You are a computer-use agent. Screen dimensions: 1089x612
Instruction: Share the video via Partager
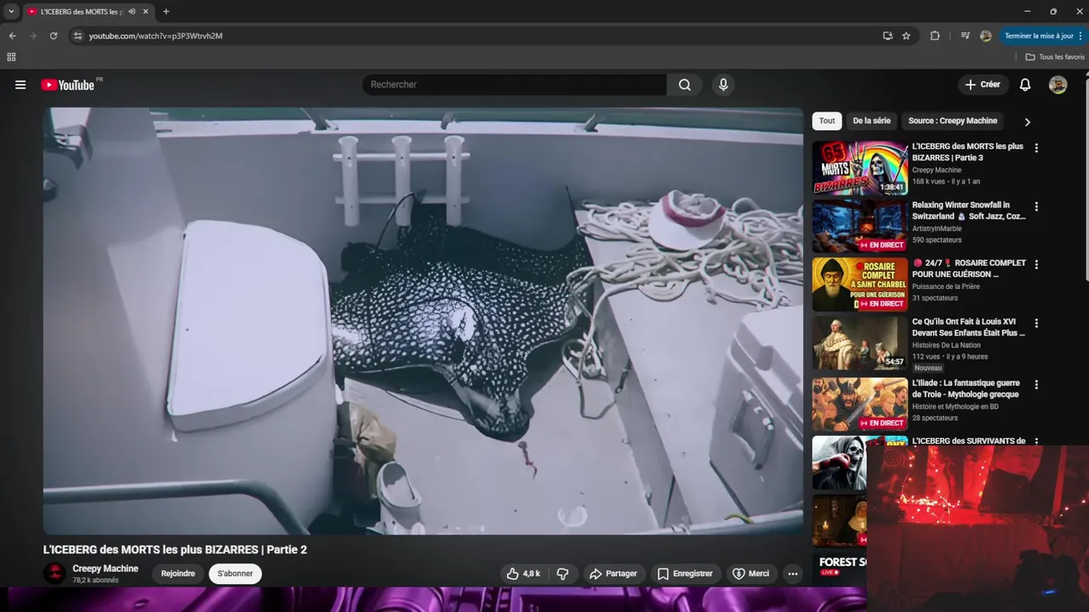tap(613, 574)
